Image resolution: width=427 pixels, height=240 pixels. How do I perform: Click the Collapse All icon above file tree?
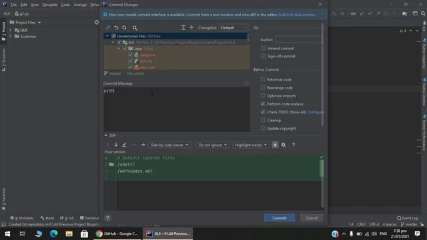(x=191, y=28)
